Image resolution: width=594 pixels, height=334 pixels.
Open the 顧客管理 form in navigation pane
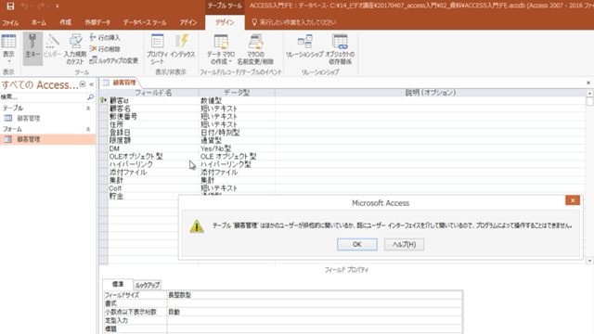click(x=47, y=139)
